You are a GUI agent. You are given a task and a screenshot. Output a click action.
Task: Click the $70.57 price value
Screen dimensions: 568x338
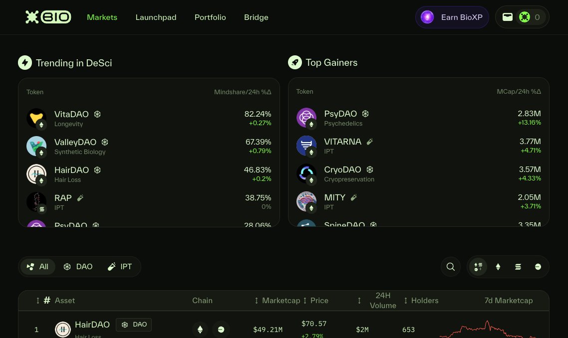pyautogui.click(x=314, y=324)
